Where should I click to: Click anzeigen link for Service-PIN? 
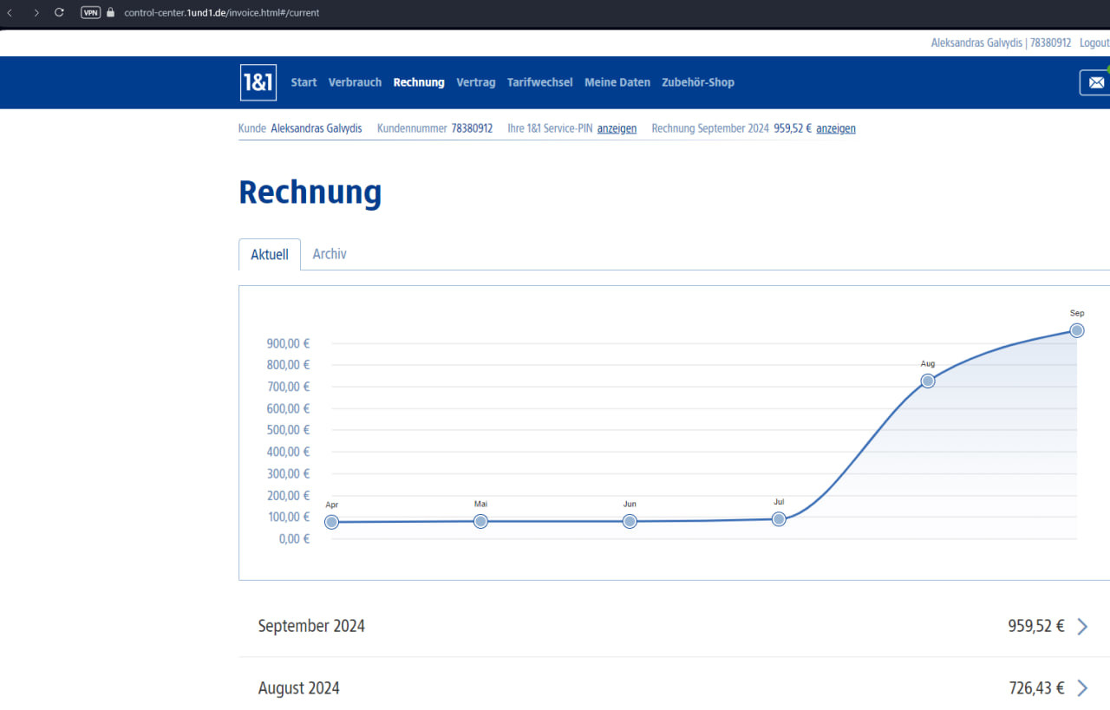617,128
